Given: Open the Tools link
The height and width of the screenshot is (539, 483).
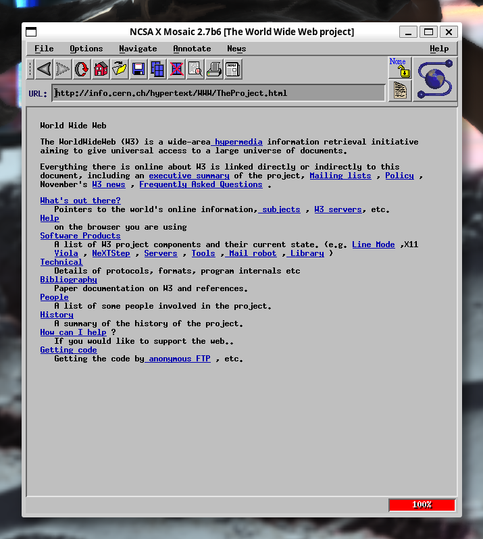Looking at the screenshot, I should coord(203,253).
